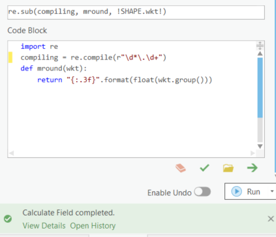Click the green success status icon
Viewport: 276px width, 237px height.
8,219
